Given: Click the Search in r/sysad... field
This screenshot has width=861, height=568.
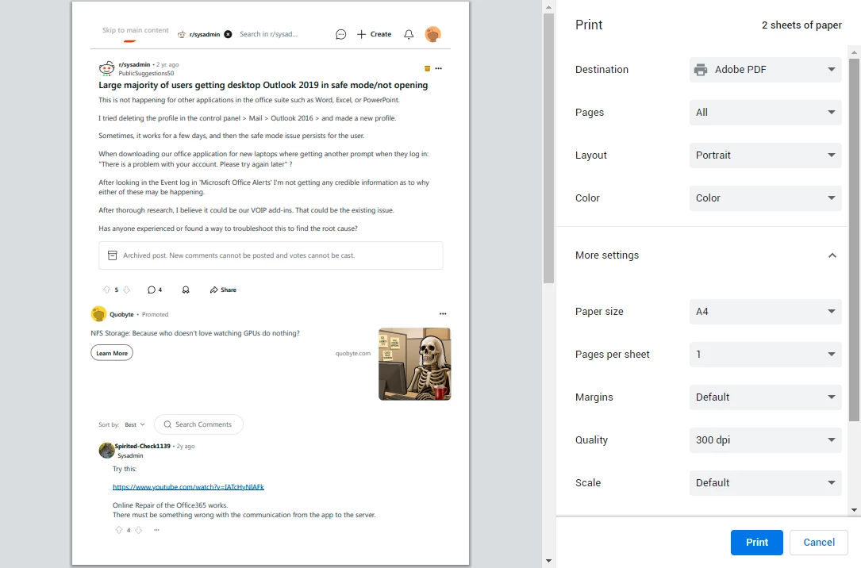Looking at the screenshot, I should (x=268, y=34).
